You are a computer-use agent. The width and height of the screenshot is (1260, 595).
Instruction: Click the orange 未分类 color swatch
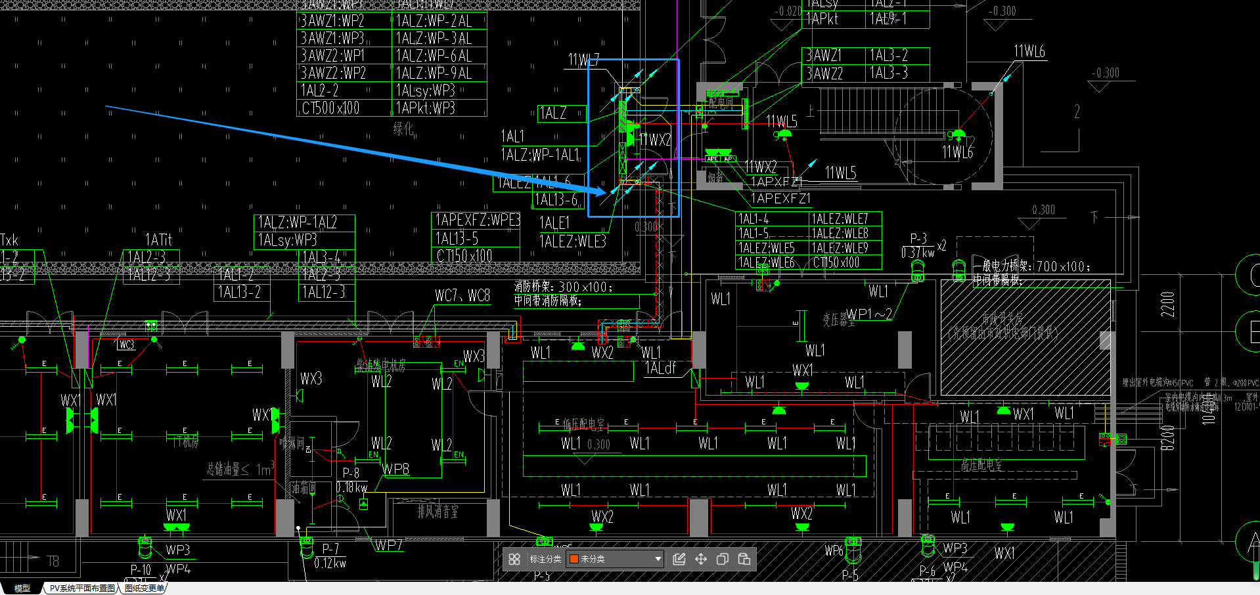(x=574, y=559)
